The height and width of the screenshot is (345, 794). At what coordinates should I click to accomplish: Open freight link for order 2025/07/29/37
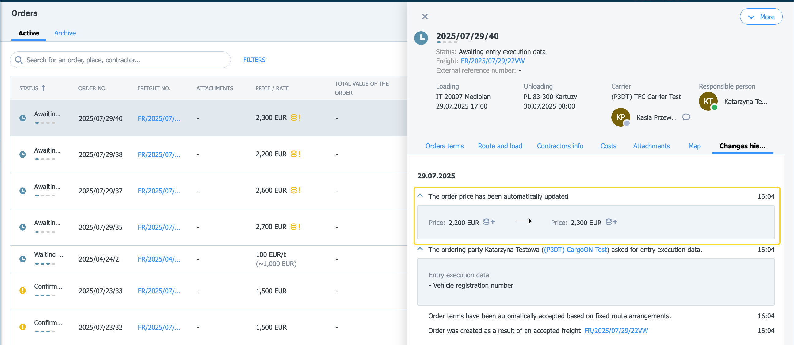[x=159, y=191]
